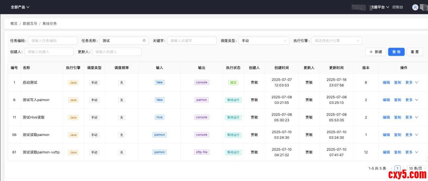Click the 重置 button
428x181 pixels.
[415, 52]
